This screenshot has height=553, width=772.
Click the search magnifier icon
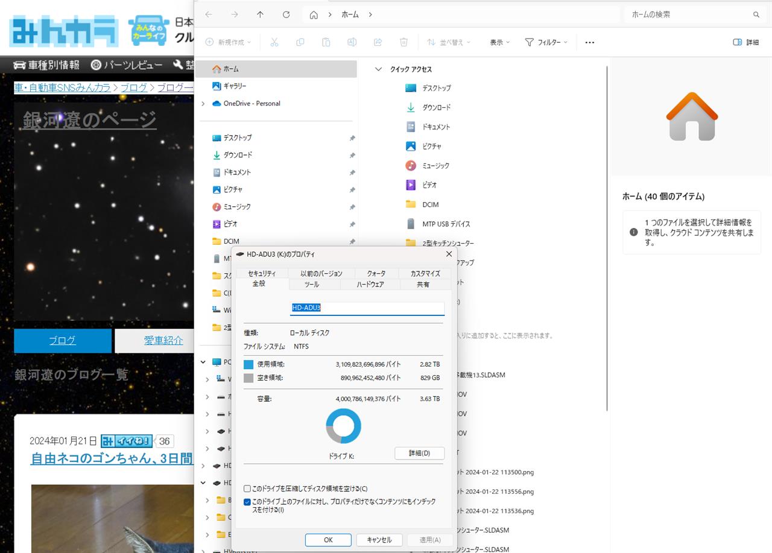pos(756,14)
